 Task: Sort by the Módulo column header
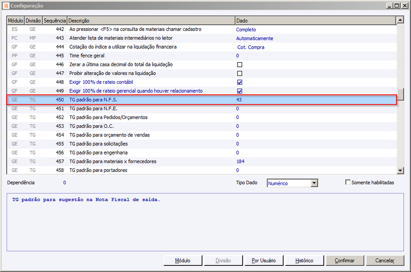pos(15,21)
